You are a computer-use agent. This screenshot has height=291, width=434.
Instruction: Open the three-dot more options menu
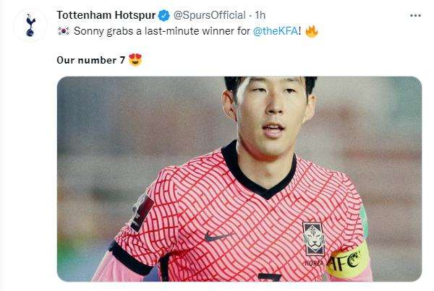pyautogui.click(x=415, y=16)
